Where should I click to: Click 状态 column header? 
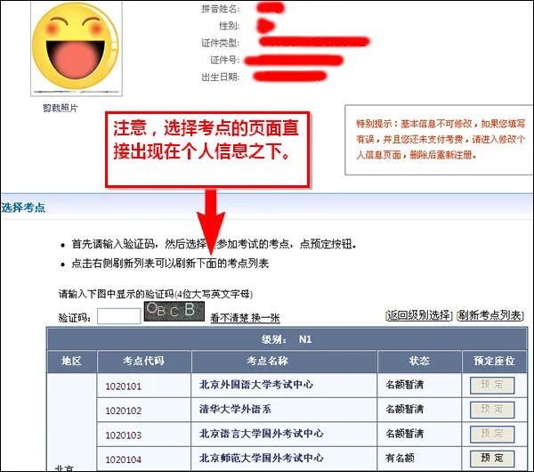tap(419, 361)
